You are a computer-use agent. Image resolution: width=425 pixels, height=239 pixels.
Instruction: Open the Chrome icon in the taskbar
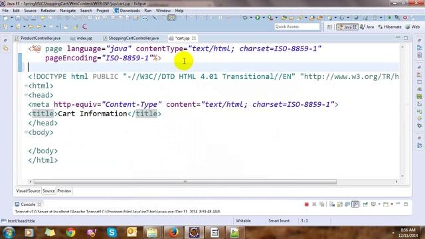(x=70, y=232)
